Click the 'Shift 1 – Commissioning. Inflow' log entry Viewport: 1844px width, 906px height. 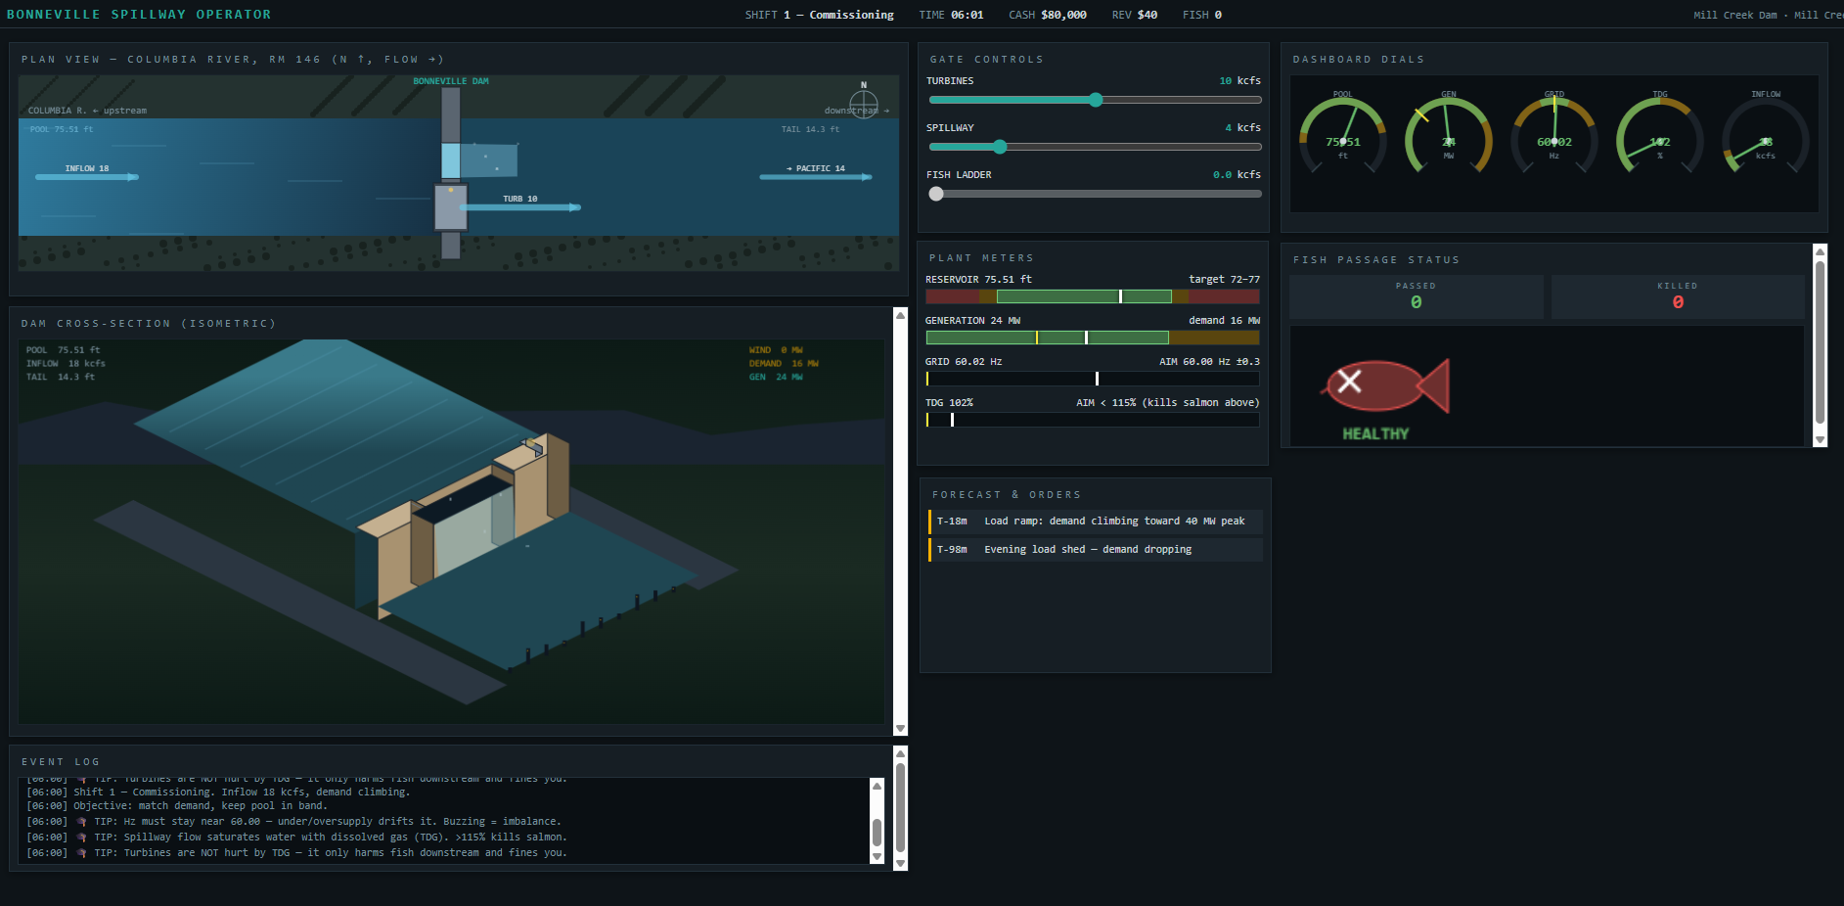click(x=218, y=793)
